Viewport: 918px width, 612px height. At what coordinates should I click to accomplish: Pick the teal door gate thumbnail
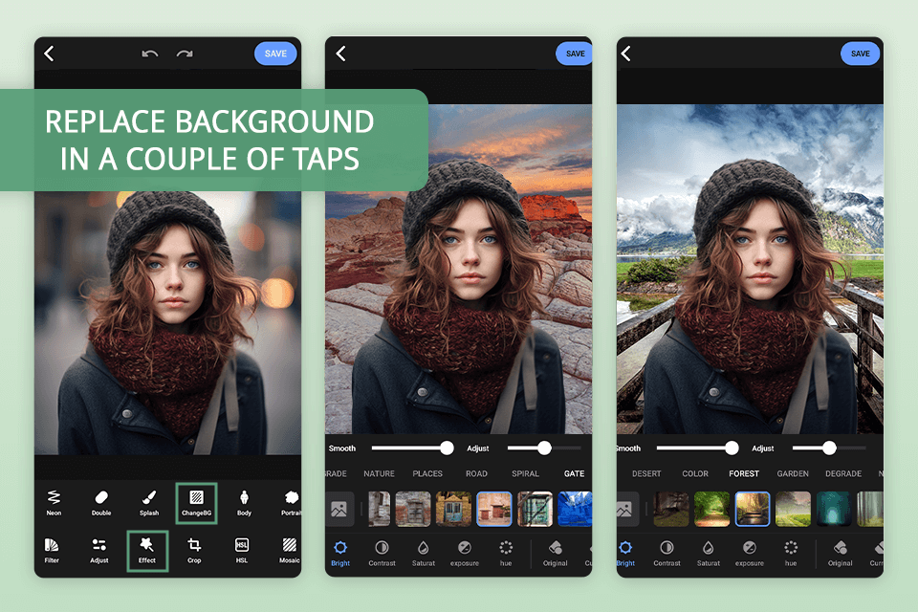[x=535, y=509]
